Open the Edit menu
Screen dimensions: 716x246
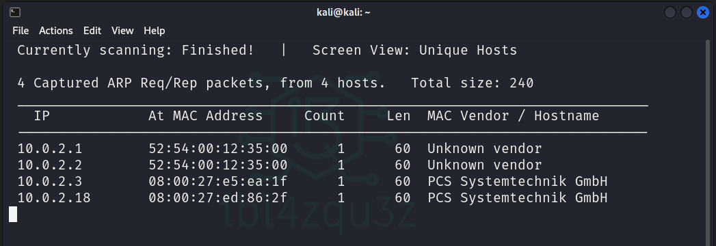(92, 31)
